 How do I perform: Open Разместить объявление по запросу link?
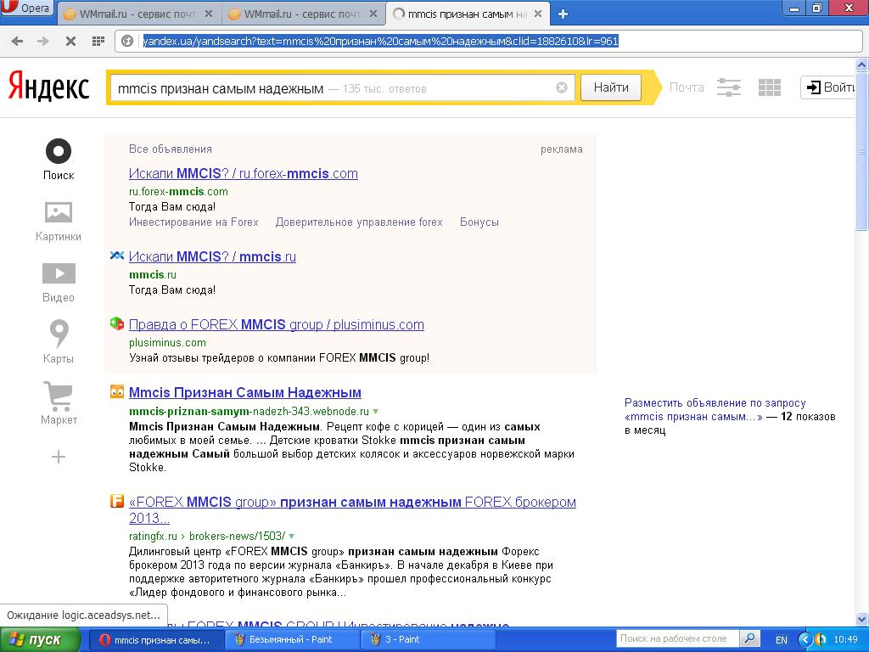[x=715, y=410]
